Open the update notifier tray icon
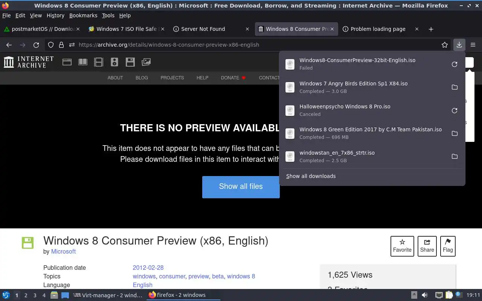Screen dimensions: 482x301 click(x=459, y=295)
